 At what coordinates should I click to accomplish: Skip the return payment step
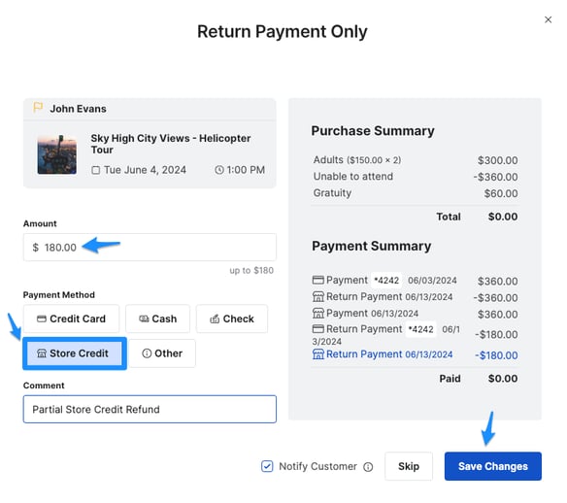click(409, 466)
